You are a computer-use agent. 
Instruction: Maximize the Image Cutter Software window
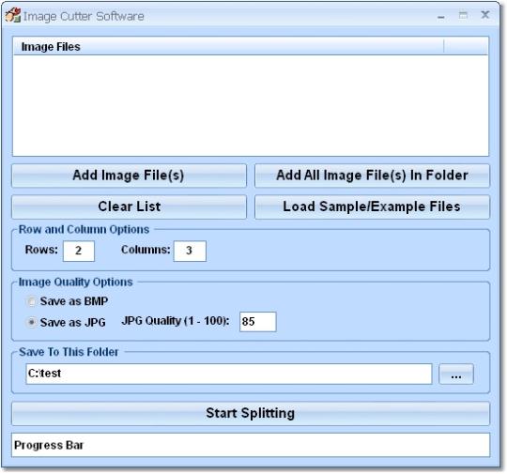(x=463, y=15)
